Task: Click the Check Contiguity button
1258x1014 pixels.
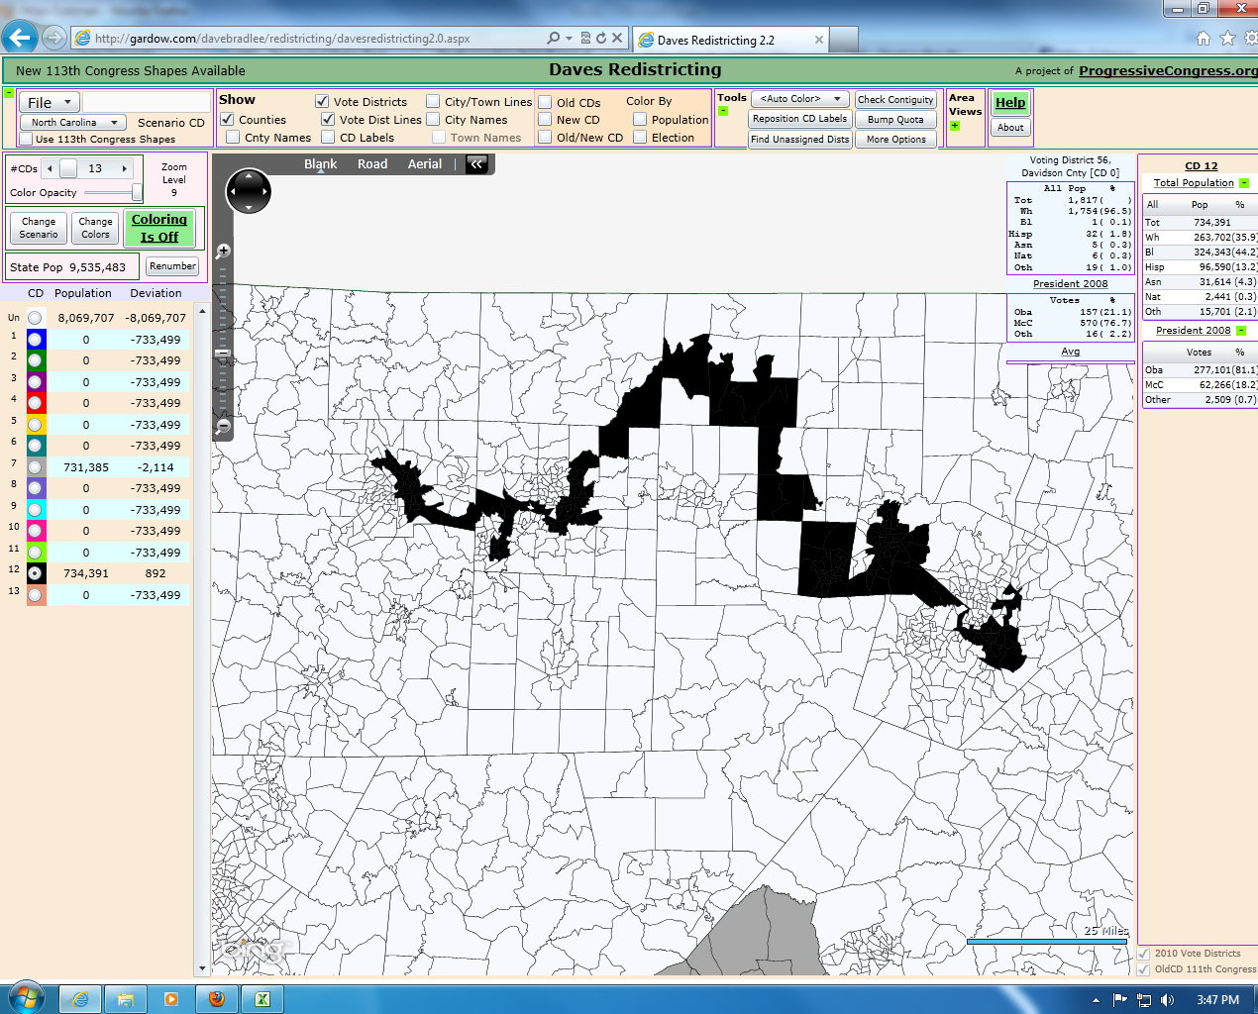Action: (895, 100)
